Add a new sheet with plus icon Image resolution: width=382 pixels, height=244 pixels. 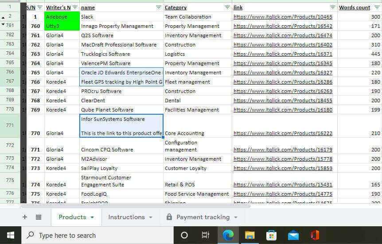coord(25,217)
